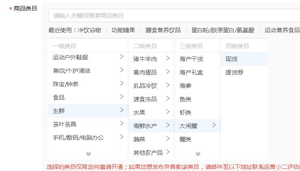Expand the 猪牛羊肉 chevron arrow

tap(168, 58)
